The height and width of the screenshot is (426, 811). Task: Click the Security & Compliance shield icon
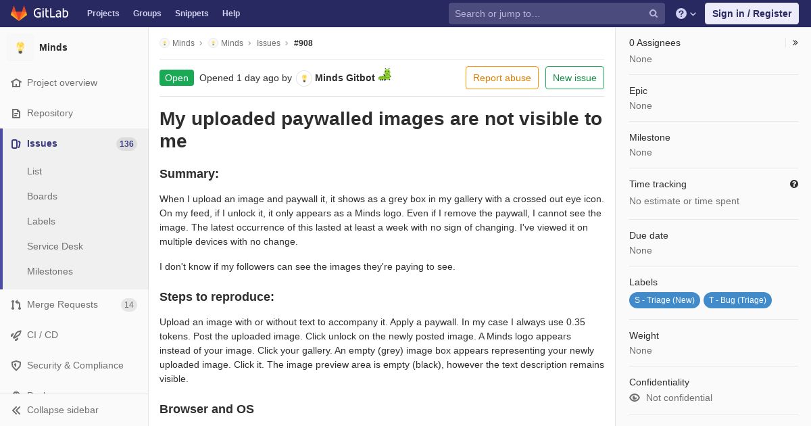[16, 366]
